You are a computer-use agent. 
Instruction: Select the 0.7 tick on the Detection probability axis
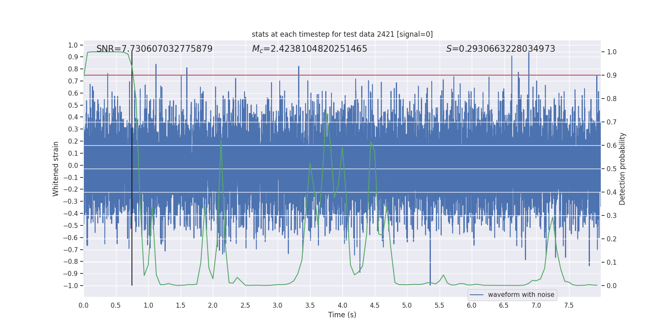(612, 122)
